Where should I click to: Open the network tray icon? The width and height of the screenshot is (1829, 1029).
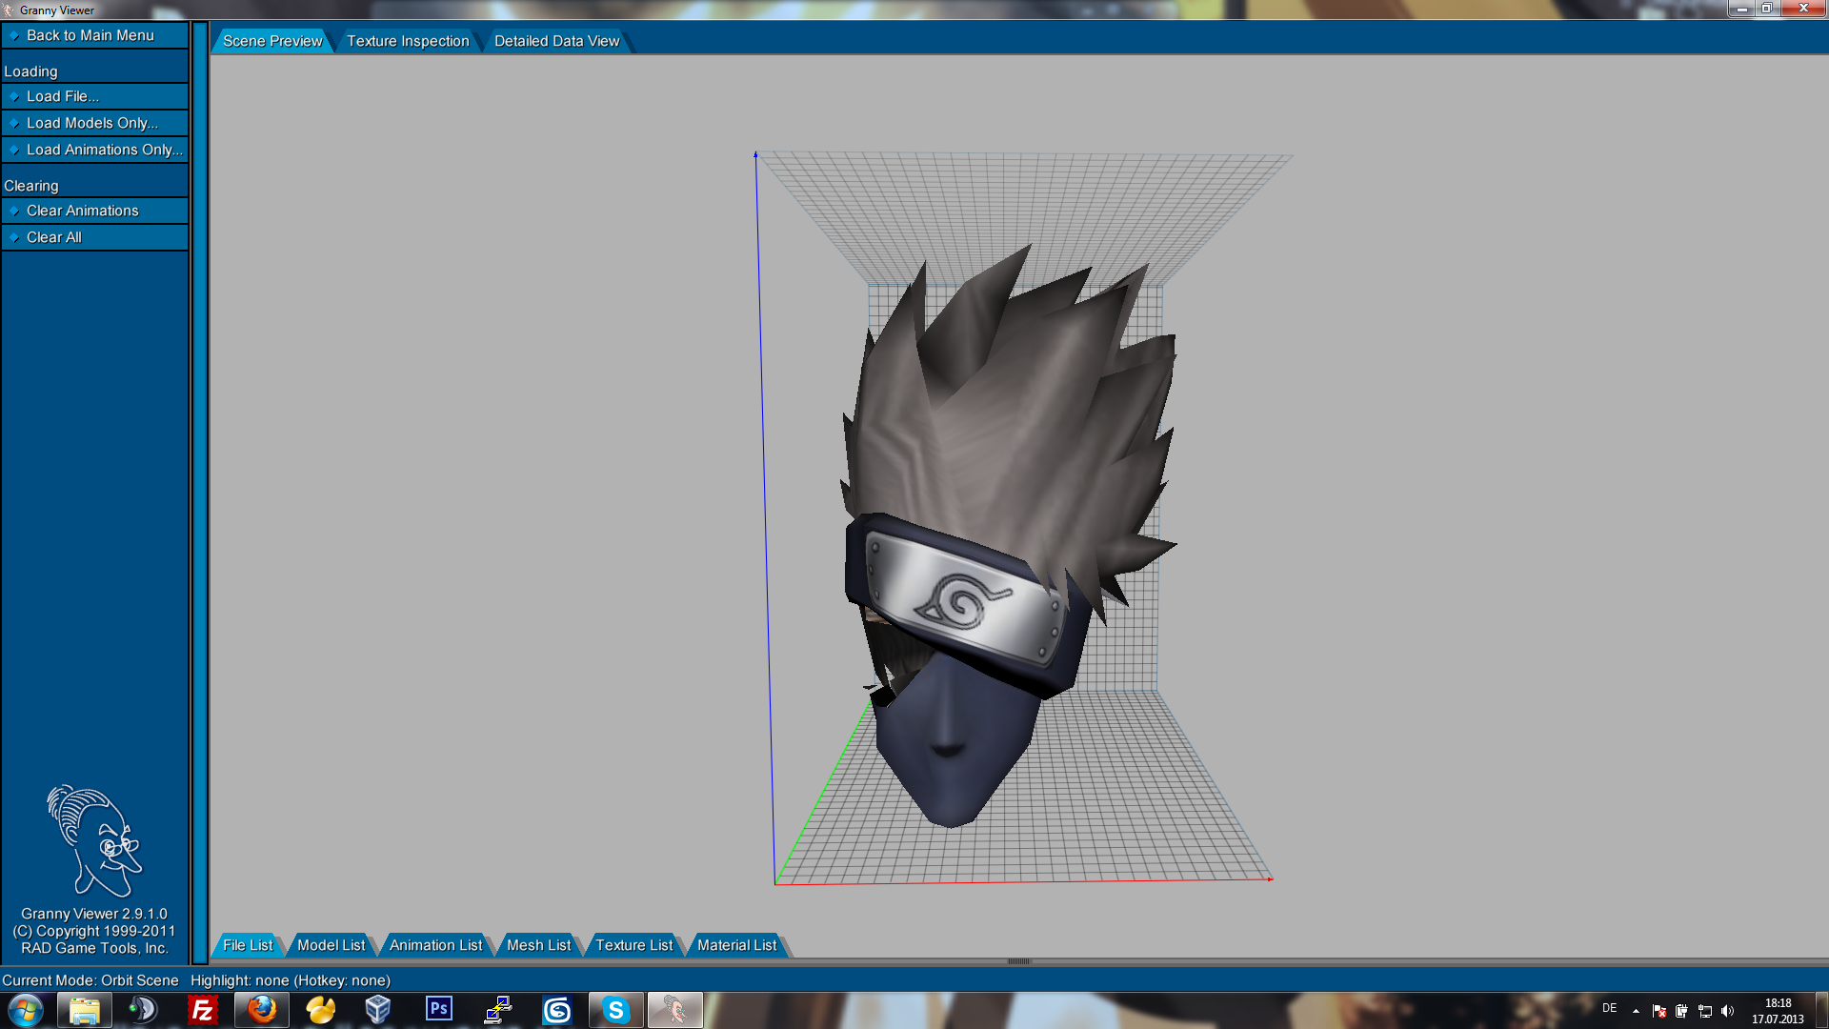(x=1705, y=1011)
